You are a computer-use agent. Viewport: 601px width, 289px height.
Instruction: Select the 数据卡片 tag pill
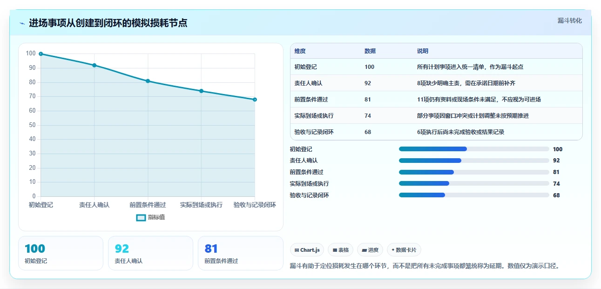pos(404,250)
